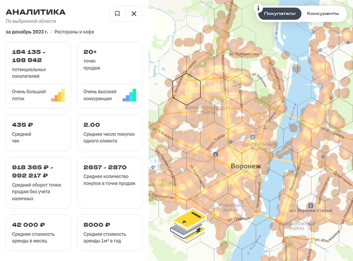This screenshot has height=261, width=353.
Task: Click the 'По выбранной области' subtitle
Action: [31, 21]
